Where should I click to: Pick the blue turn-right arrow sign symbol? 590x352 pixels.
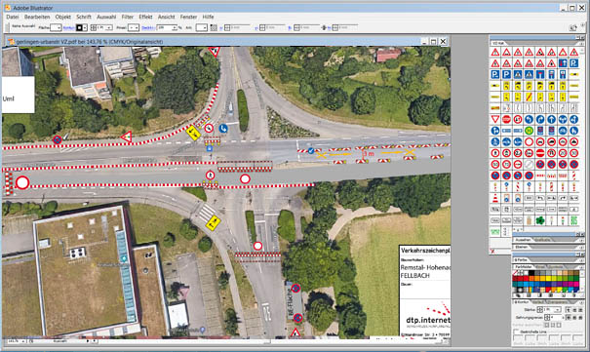point(540,120)
